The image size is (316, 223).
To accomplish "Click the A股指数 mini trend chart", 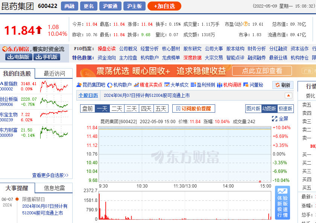I will pos(54,86).
